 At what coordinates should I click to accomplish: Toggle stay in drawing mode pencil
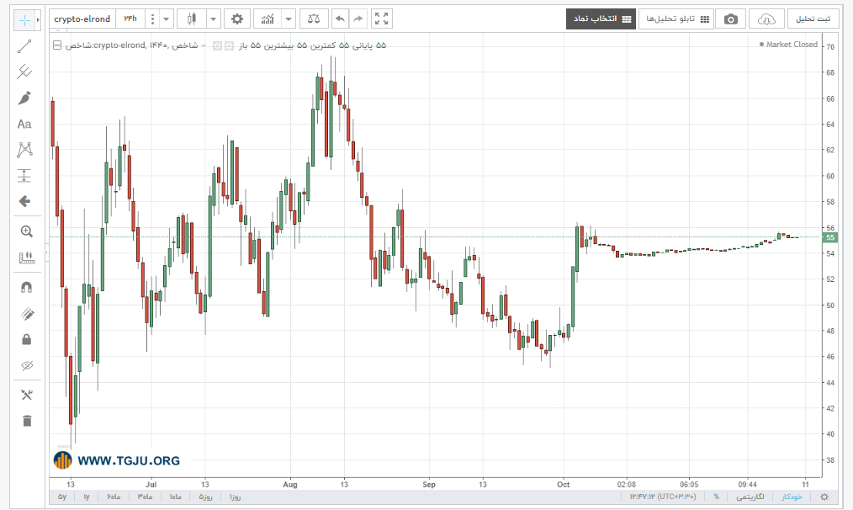27,314
